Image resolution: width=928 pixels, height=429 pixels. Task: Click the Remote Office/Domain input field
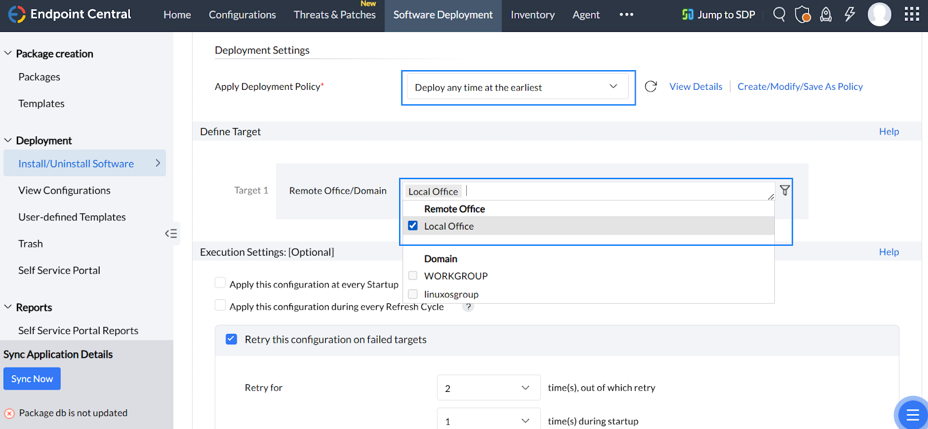point(589,191)
